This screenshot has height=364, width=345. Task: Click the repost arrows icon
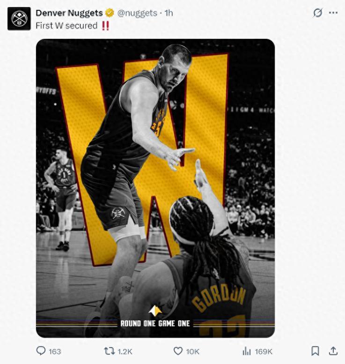[109, 351]
